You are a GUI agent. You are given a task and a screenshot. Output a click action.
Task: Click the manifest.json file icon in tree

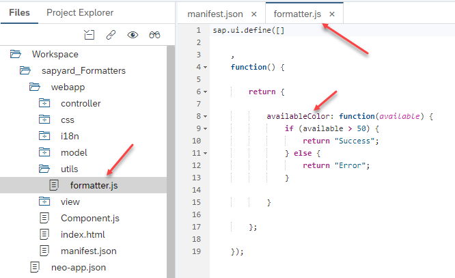(44, 251)
